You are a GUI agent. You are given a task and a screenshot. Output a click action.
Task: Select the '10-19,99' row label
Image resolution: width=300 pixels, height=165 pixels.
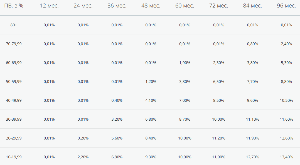point(14,157)
